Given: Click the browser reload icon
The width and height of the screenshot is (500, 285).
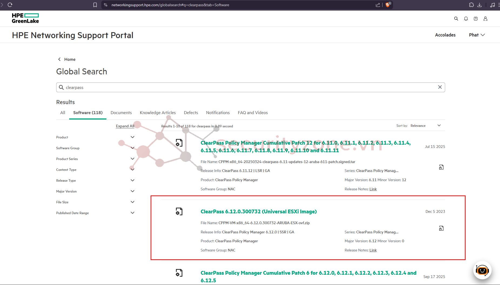Looking at the screenshot, I should coord(10,5).
